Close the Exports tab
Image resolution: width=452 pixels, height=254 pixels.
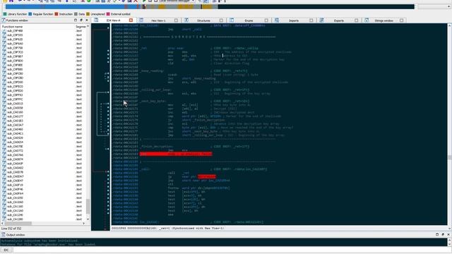(x=356, y=20)
